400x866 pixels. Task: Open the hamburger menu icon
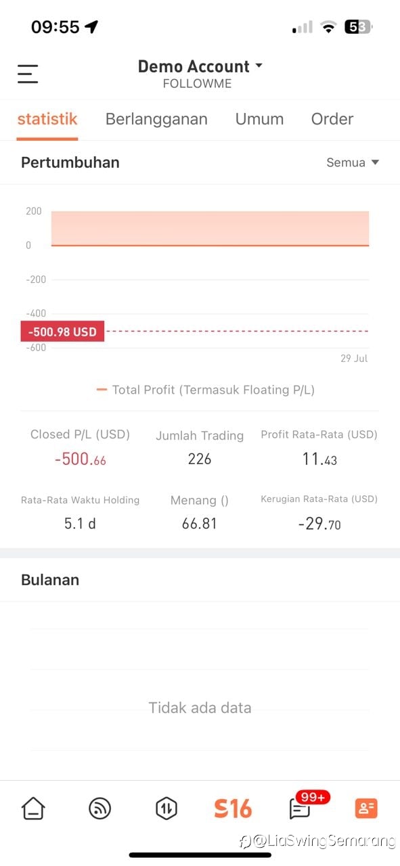point(28,74)
